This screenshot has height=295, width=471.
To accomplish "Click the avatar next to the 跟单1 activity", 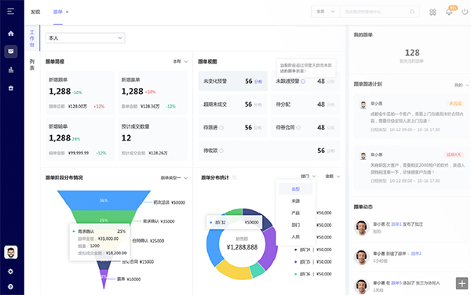I will 361,228.
